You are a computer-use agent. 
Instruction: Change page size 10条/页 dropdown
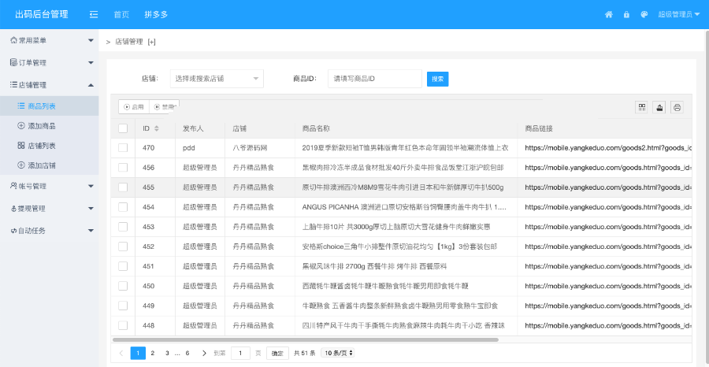pyautogui.click(x=337, y=353)
